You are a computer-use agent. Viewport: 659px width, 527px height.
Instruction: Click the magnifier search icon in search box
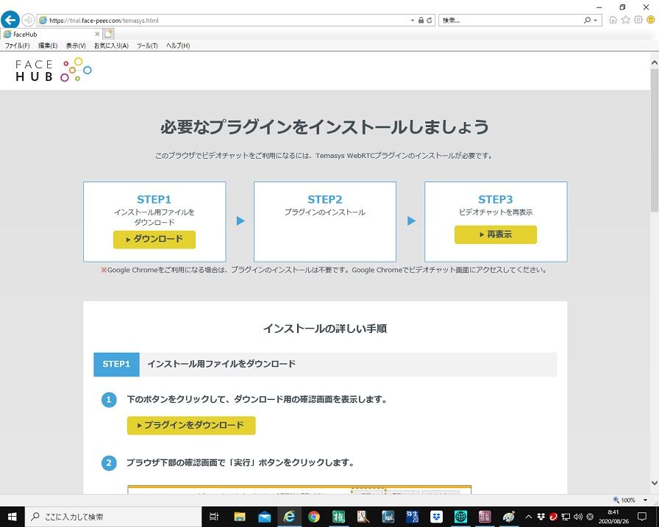pos(587,20)
